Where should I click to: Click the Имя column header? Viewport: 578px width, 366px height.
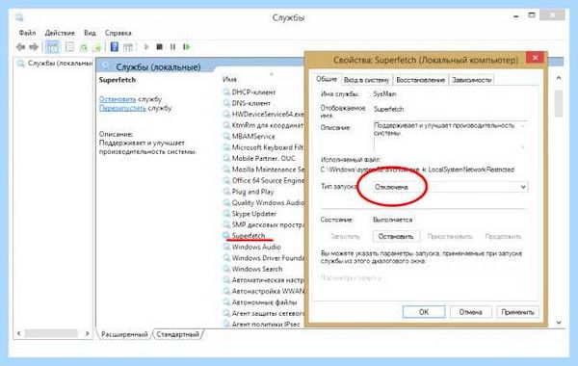[x=229, y=79]
